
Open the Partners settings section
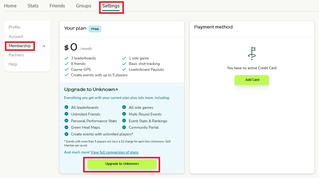[x=16, y=55]
